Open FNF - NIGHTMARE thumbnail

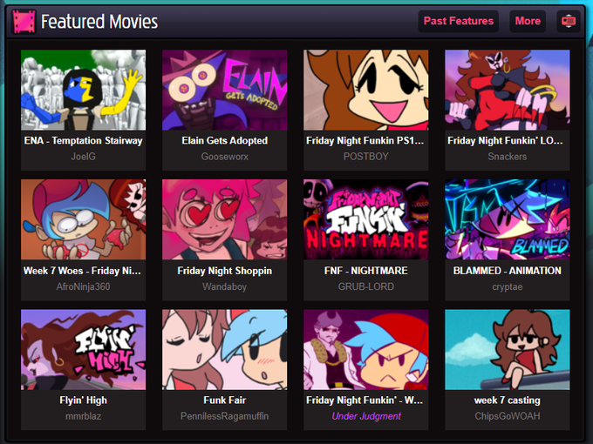click(x=365, y=219)
